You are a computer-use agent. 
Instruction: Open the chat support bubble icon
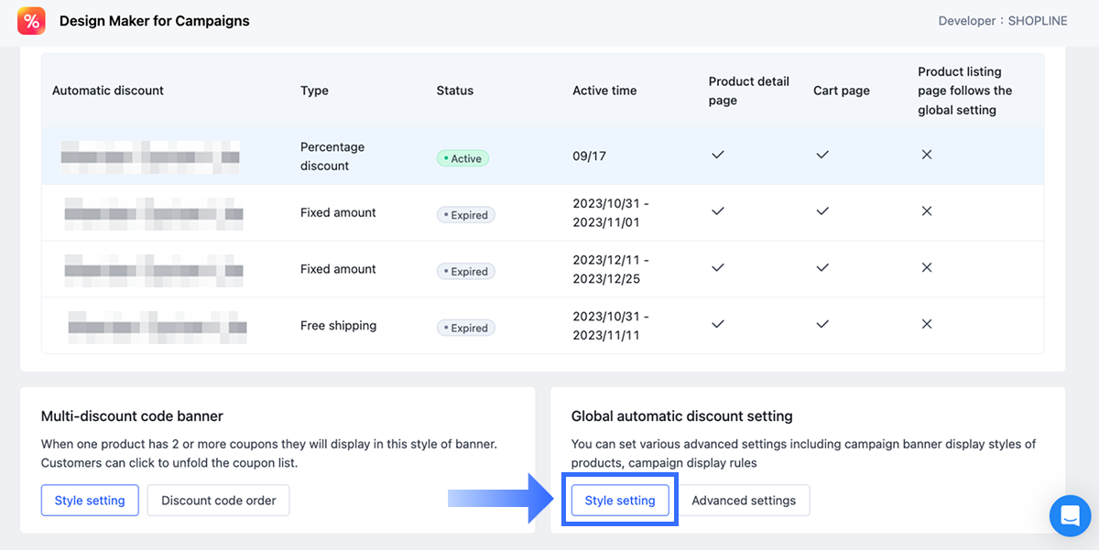point(1070,515)
